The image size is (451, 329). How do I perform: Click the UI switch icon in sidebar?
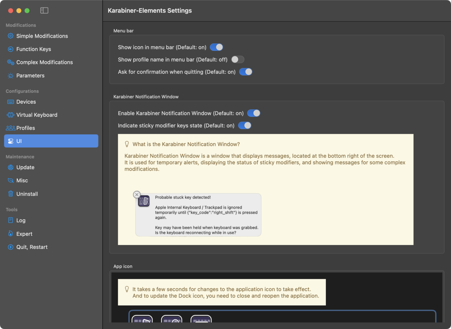point(11,141)
